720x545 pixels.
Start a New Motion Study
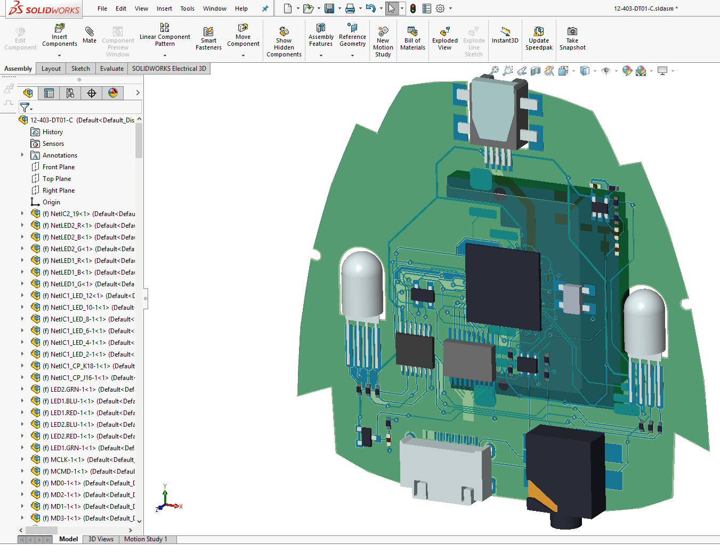383,42
